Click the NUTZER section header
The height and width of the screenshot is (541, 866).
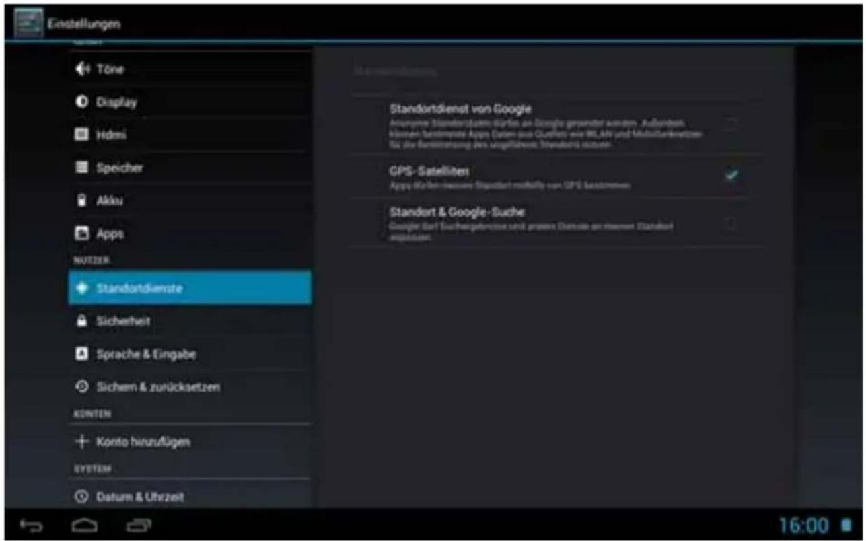click(92, 260)
